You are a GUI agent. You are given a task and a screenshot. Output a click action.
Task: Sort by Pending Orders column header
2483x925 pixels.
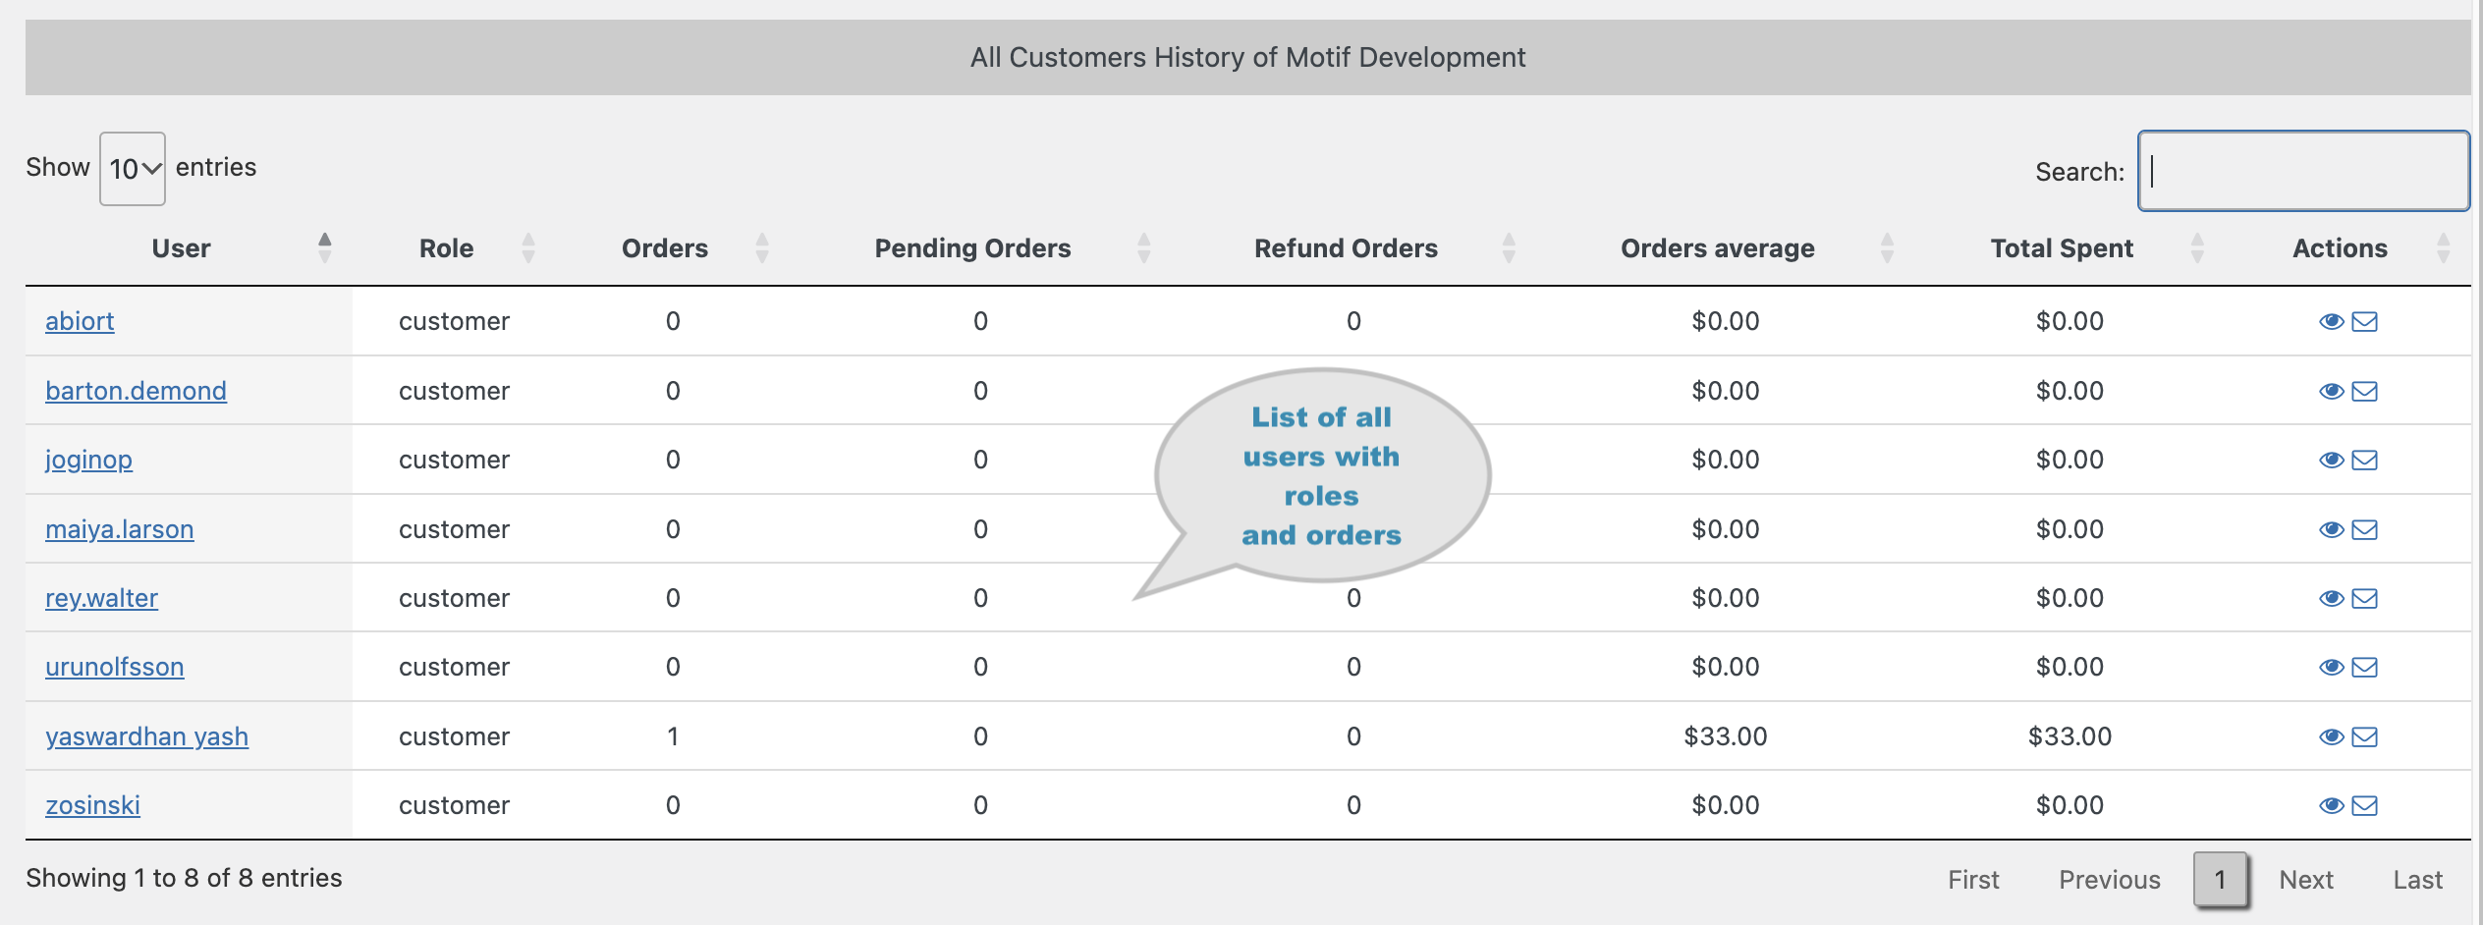point(972,248)
